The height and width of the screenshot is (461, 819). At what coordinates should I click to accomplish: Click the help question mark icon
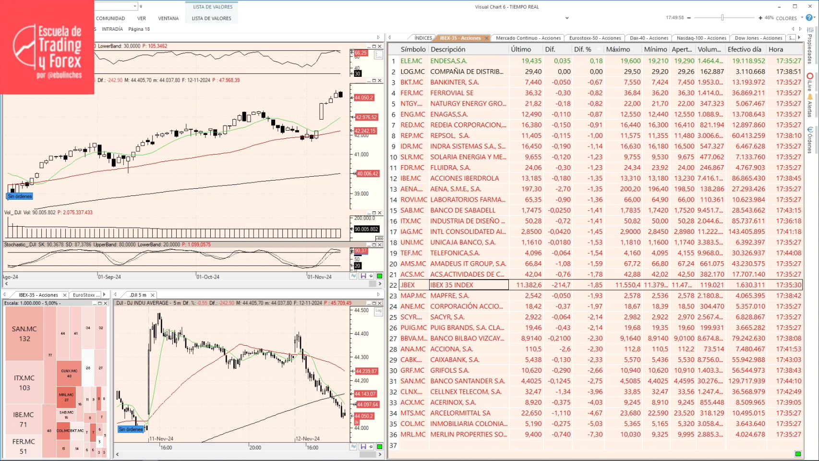tap(808, 18)
